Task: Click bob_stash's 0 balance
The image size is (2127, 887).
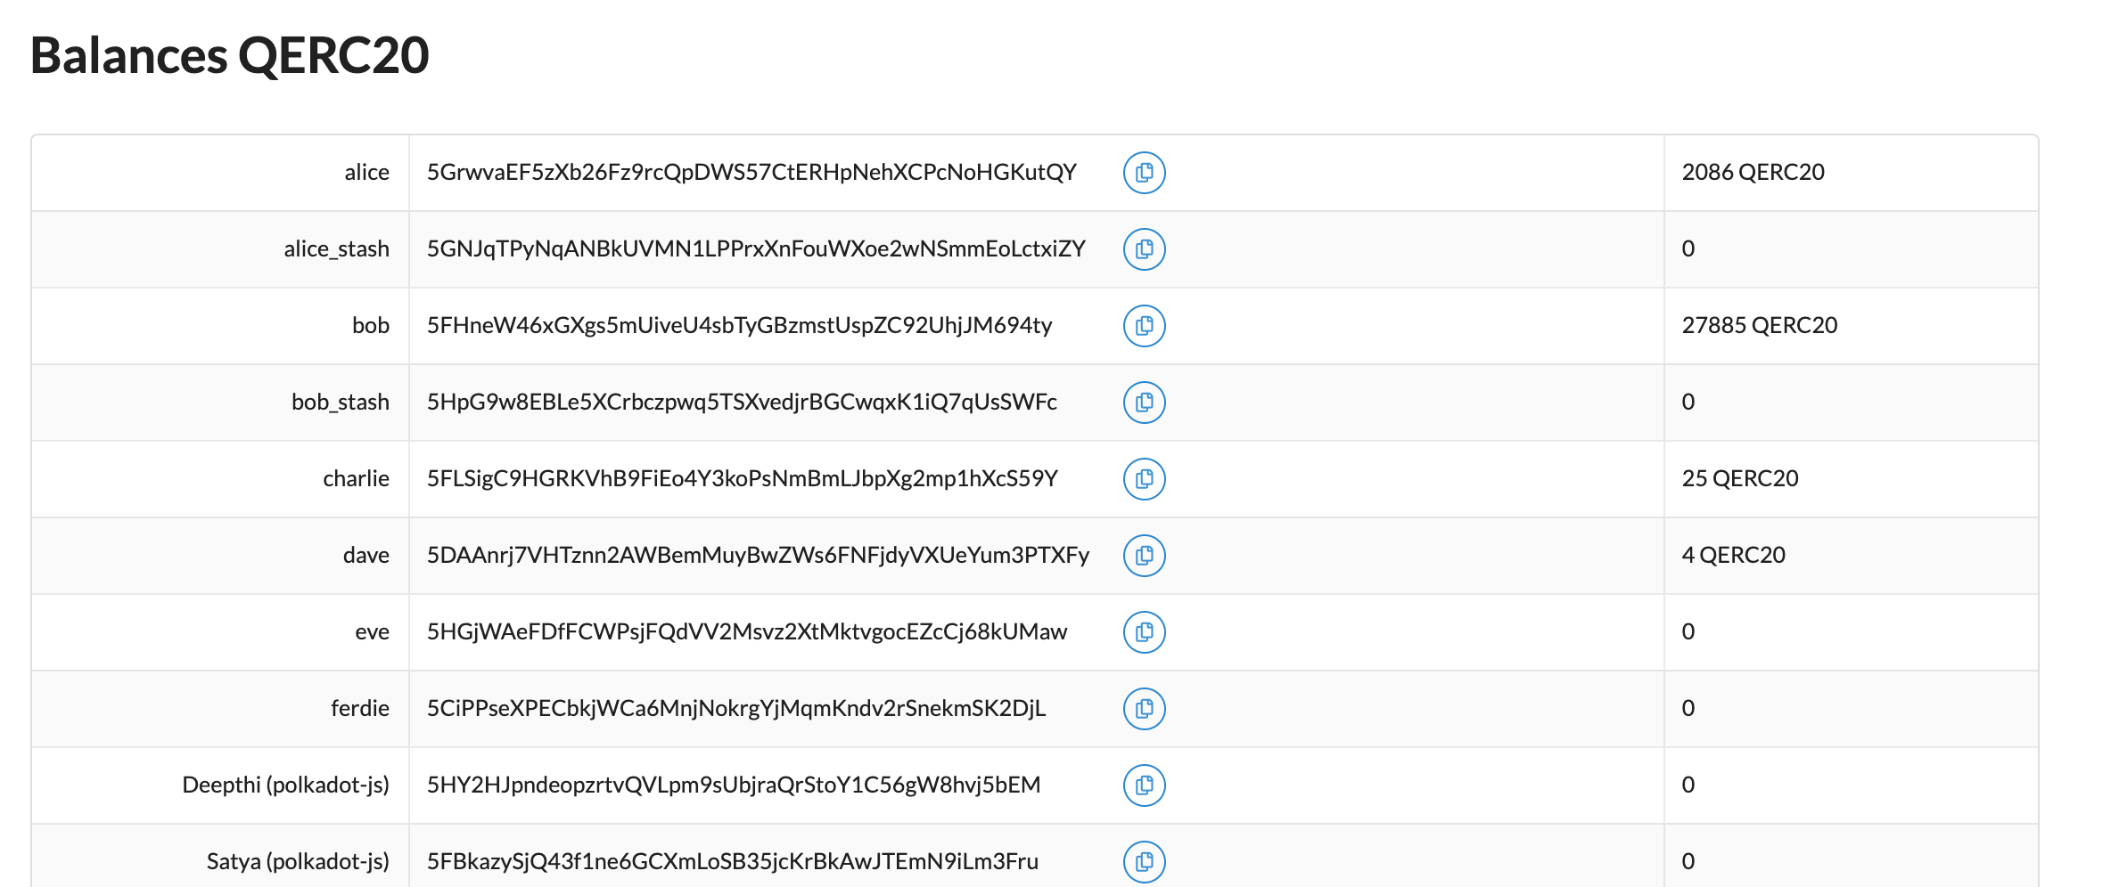Action: pyautogui.click(x=1688, y=402)
